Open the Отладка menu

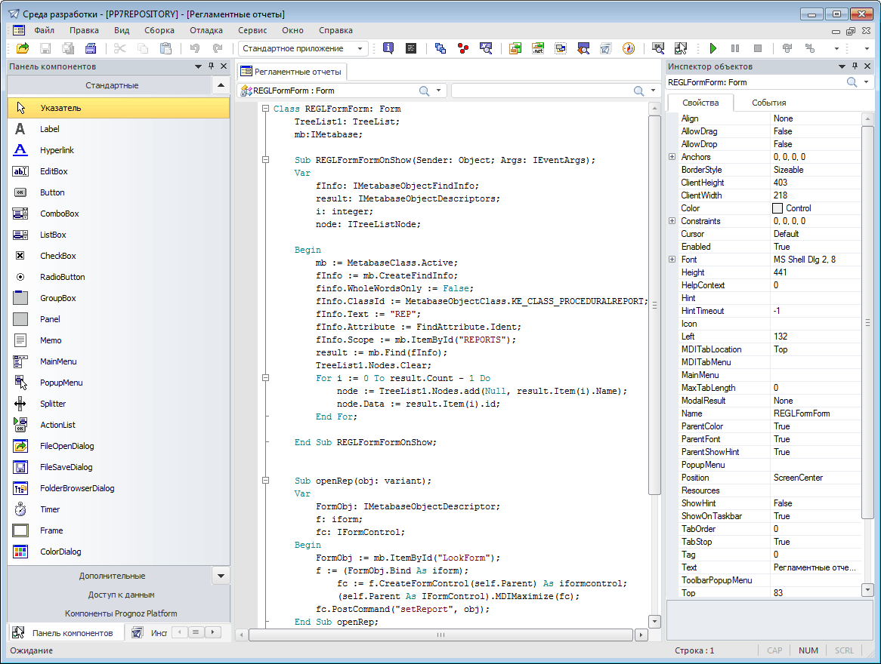tap(206, 30)
